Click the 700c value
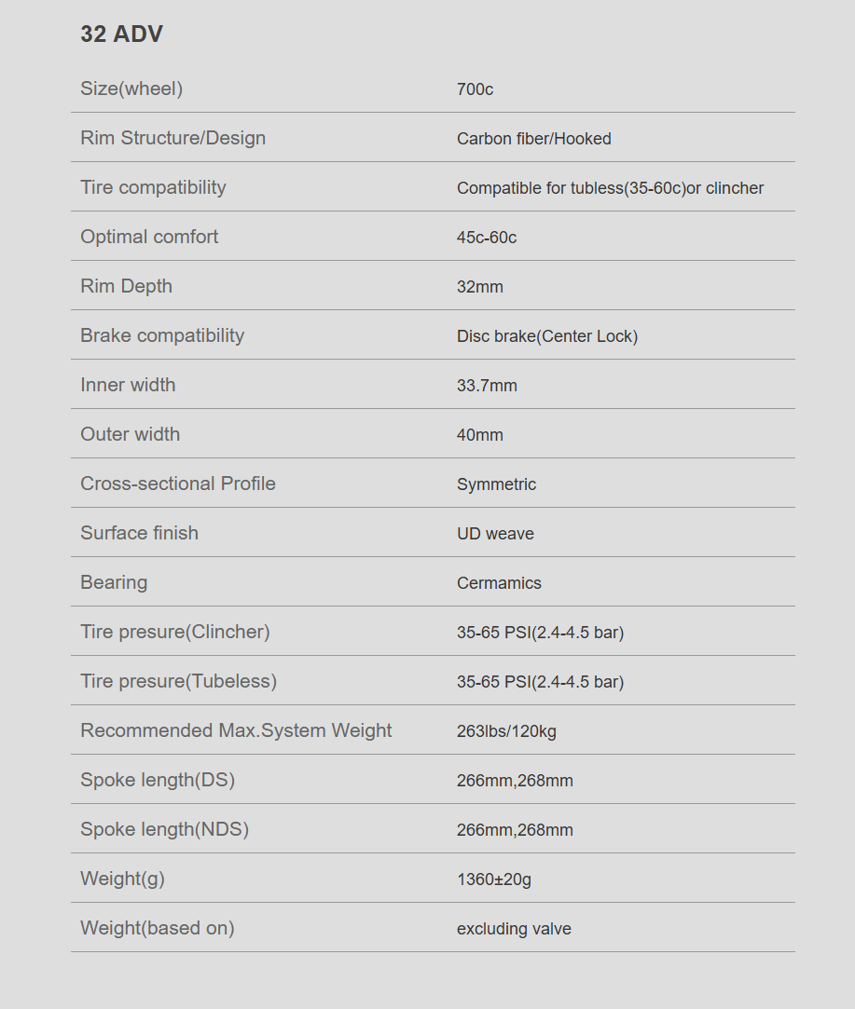 [x=476, y=89]
